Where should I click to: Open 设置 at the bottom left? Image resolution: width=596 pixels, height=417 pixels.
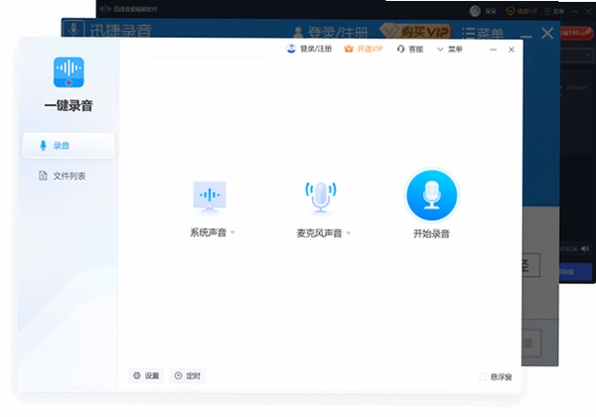click(146, 375)
